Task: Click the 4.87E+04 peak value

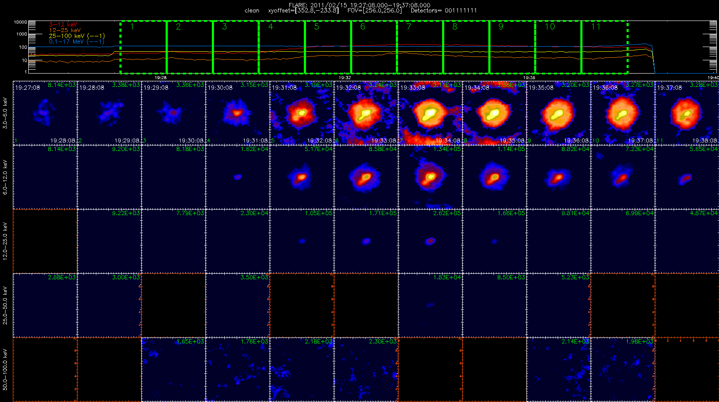Action: (704, 213)
